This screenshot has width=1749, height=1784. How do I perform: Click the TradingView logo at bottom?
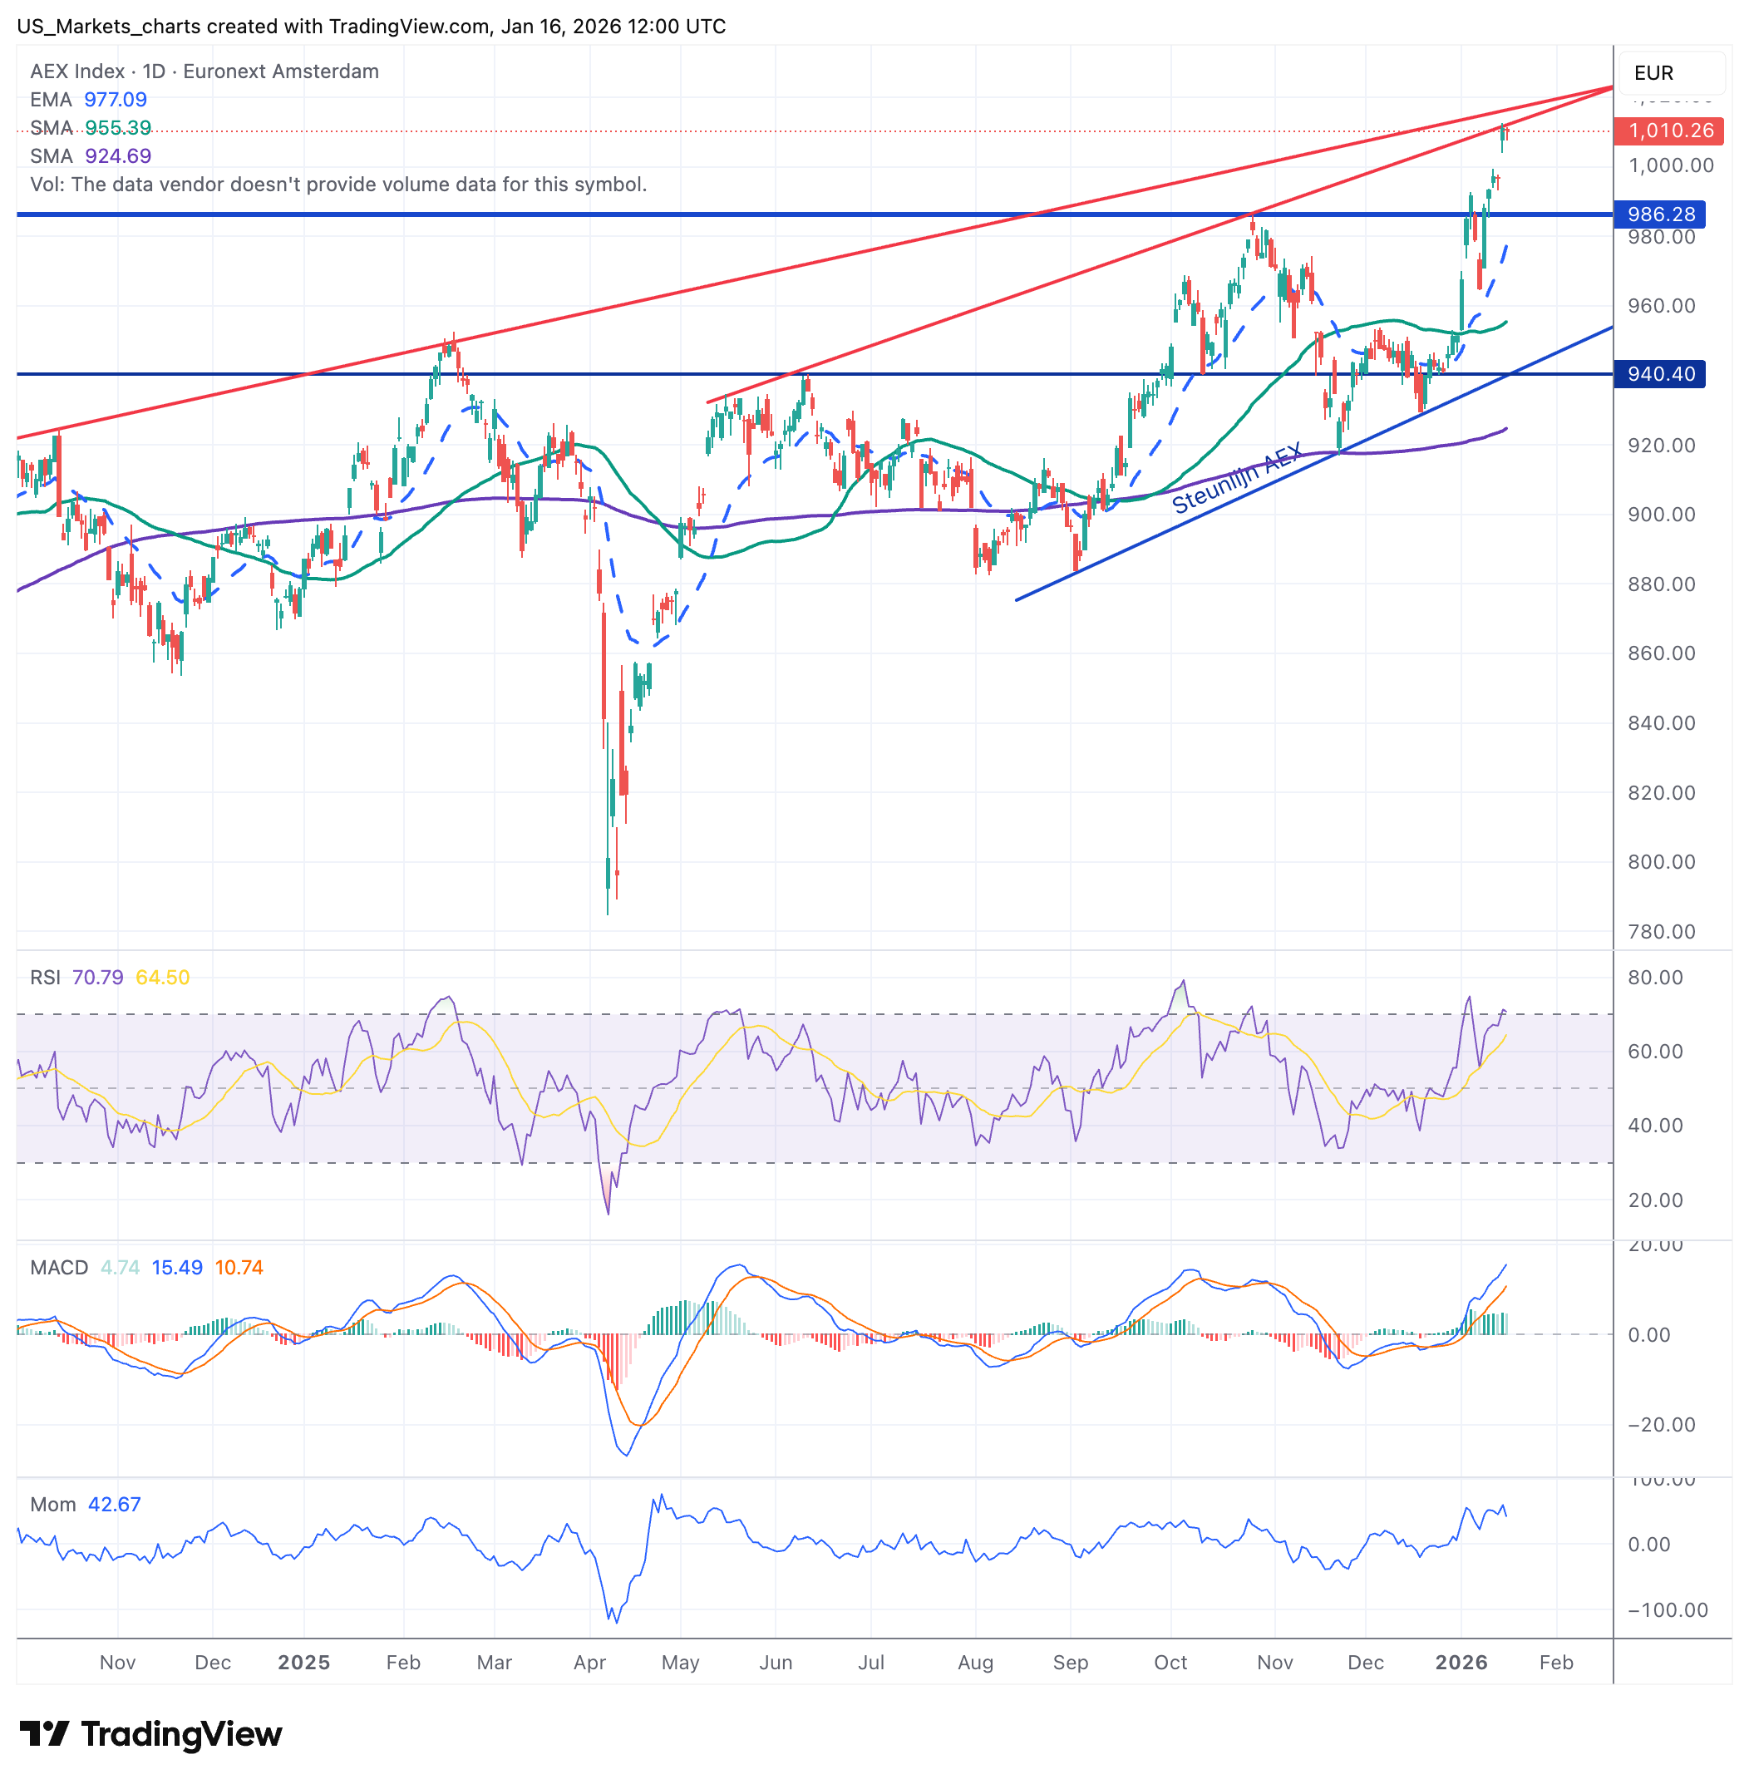click(x=150, y=1733)
